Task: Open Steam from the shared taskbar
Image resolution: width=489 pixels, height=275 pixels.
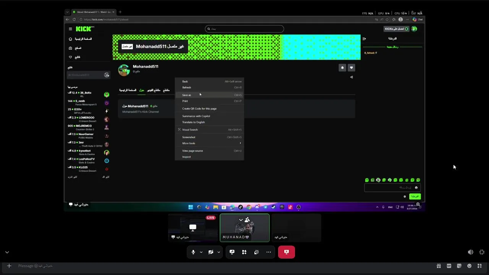Action: 274,207
